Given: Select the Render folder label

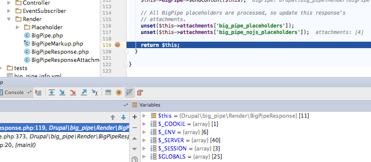Looking at the screenshot, I should 32,19.
